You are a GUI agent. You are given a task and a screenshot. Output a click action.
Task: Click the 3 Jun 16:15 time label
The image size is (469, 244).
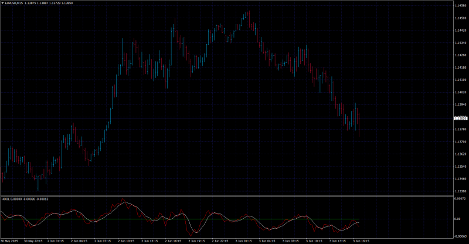pyautogui.click(x=361, y=241)
